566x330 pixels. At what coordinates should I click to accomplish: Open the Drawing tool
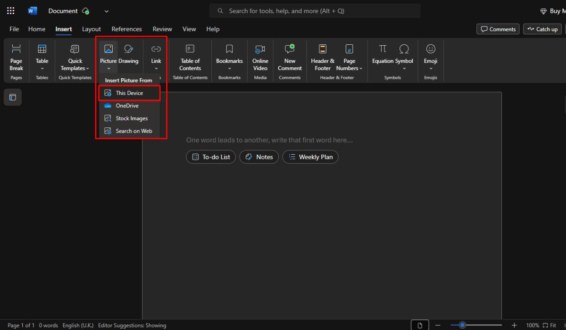(128, 54)
